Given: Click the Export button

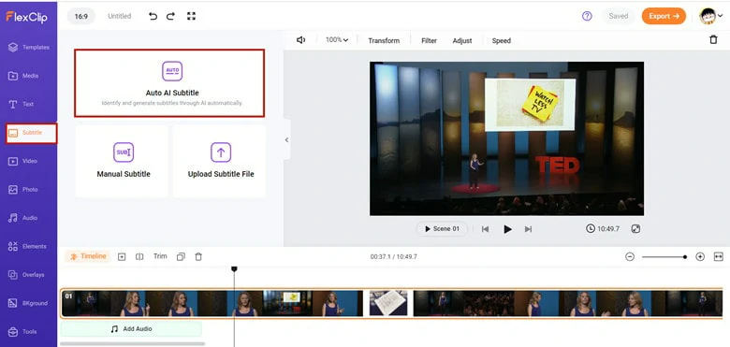Looking at the screenshot, I should pyautogui.click(x=664, y=16).
